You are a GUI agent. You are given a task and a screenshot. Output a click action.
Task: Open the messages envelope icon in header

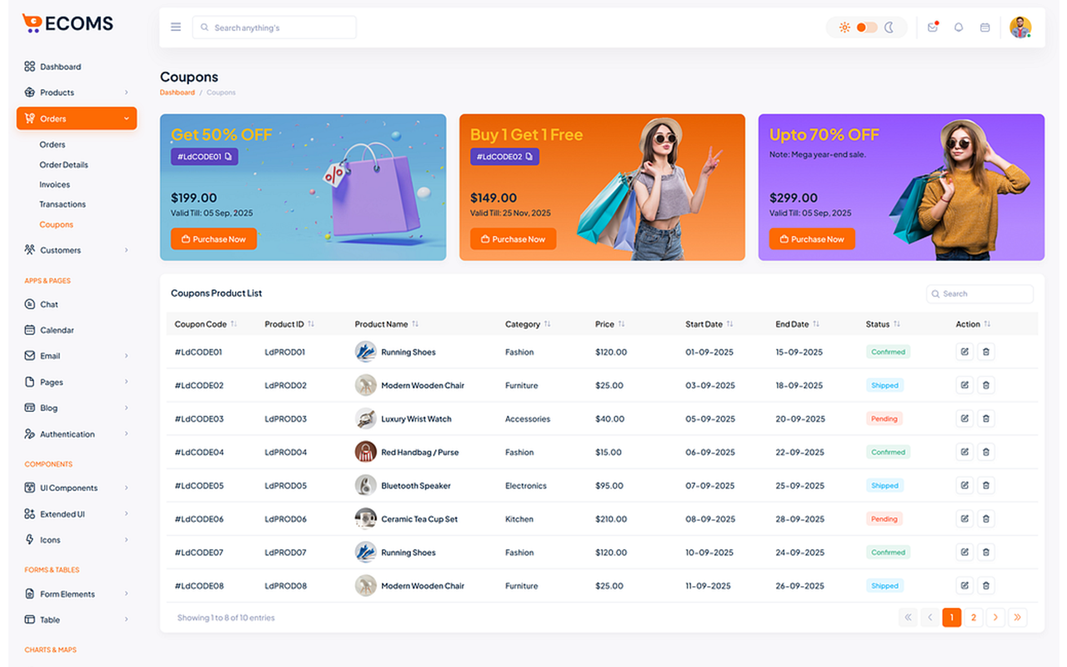[933, 26]
